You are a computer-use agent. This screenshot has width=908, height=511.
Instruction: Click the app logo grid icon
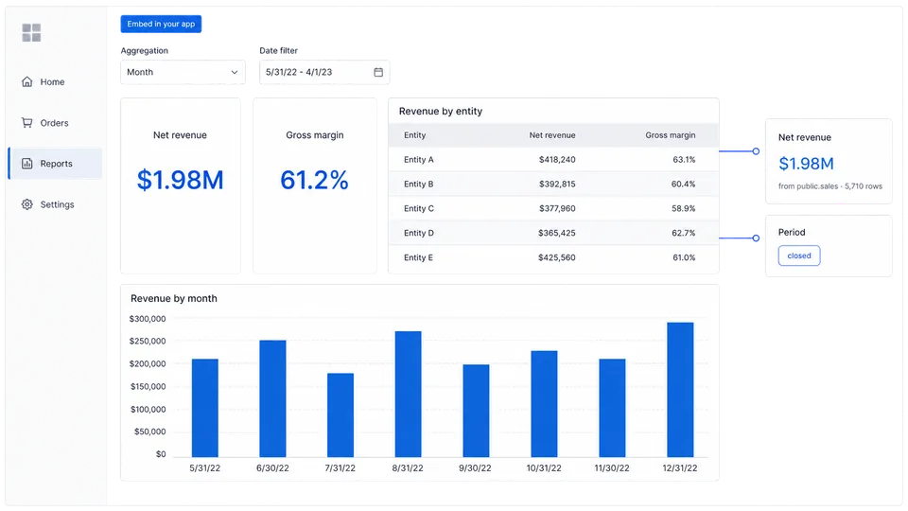[x=31, y=33]
